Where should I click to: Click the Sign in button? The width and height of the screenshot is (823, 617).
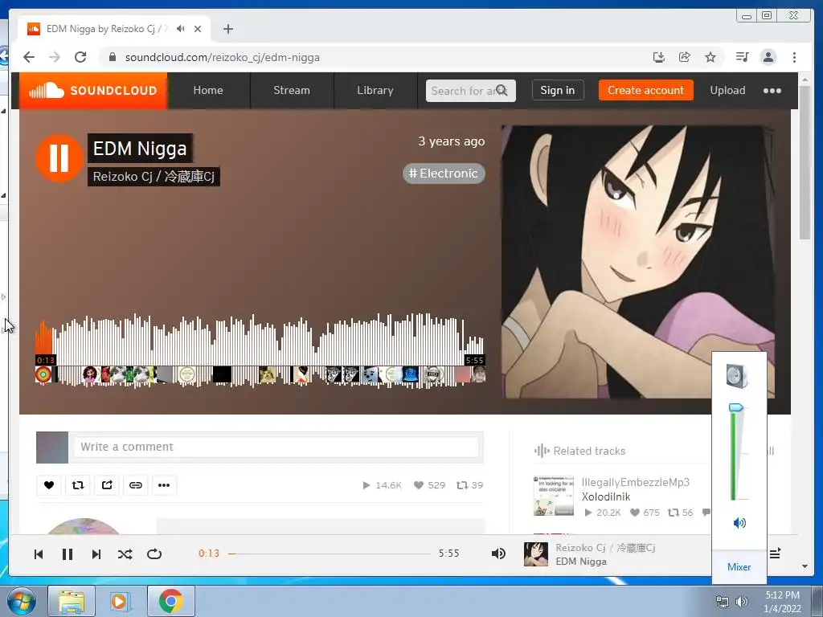click(x=558, y=90)
